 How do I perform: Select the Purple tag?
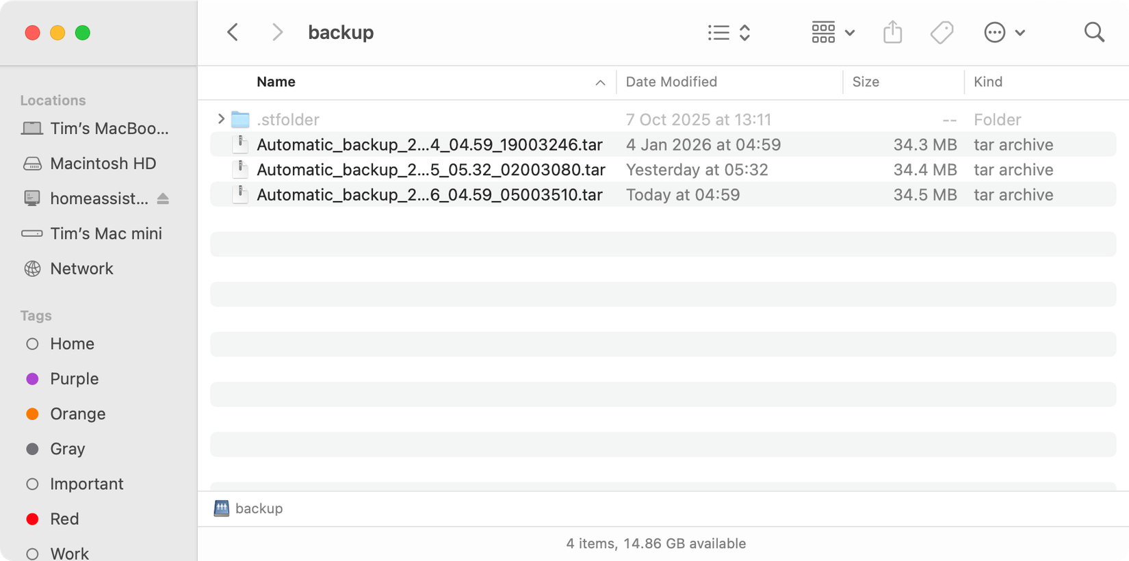coord(74,379)
